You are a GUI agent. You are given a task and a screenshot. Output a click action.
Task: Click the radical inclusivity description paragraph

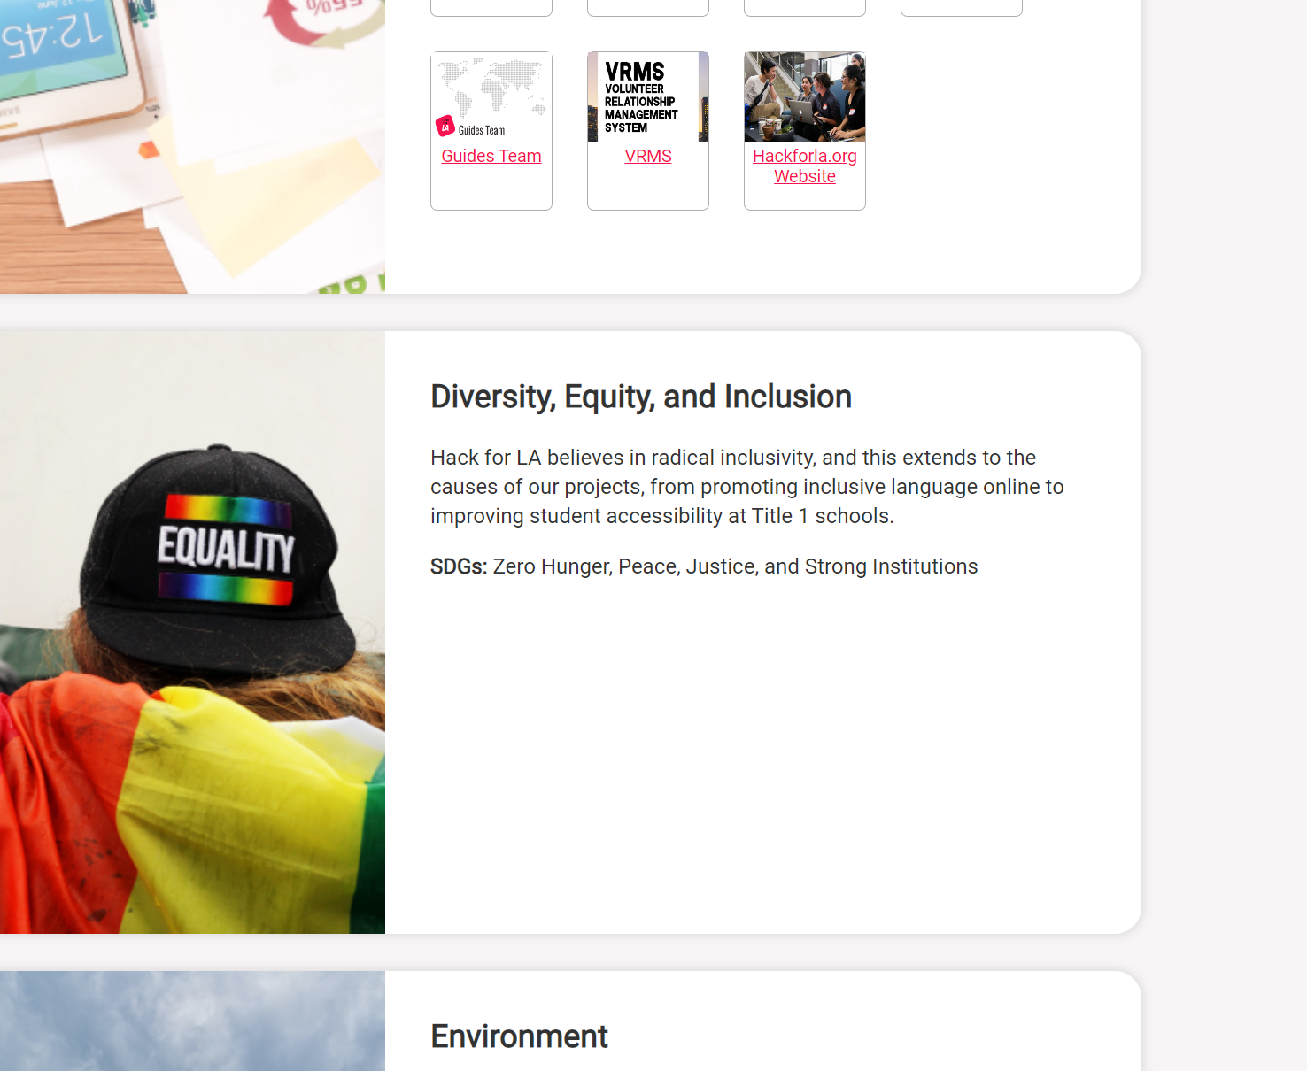pos(747,487)
